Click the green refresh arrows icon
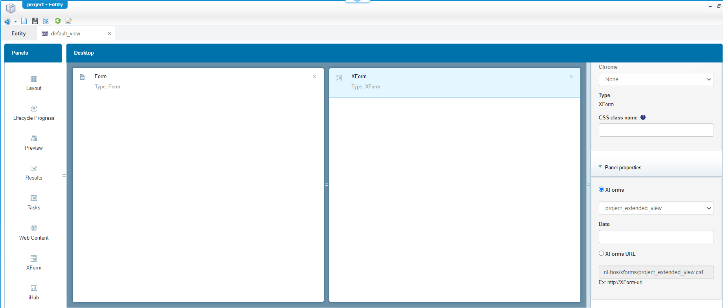 tap(58, 21)
